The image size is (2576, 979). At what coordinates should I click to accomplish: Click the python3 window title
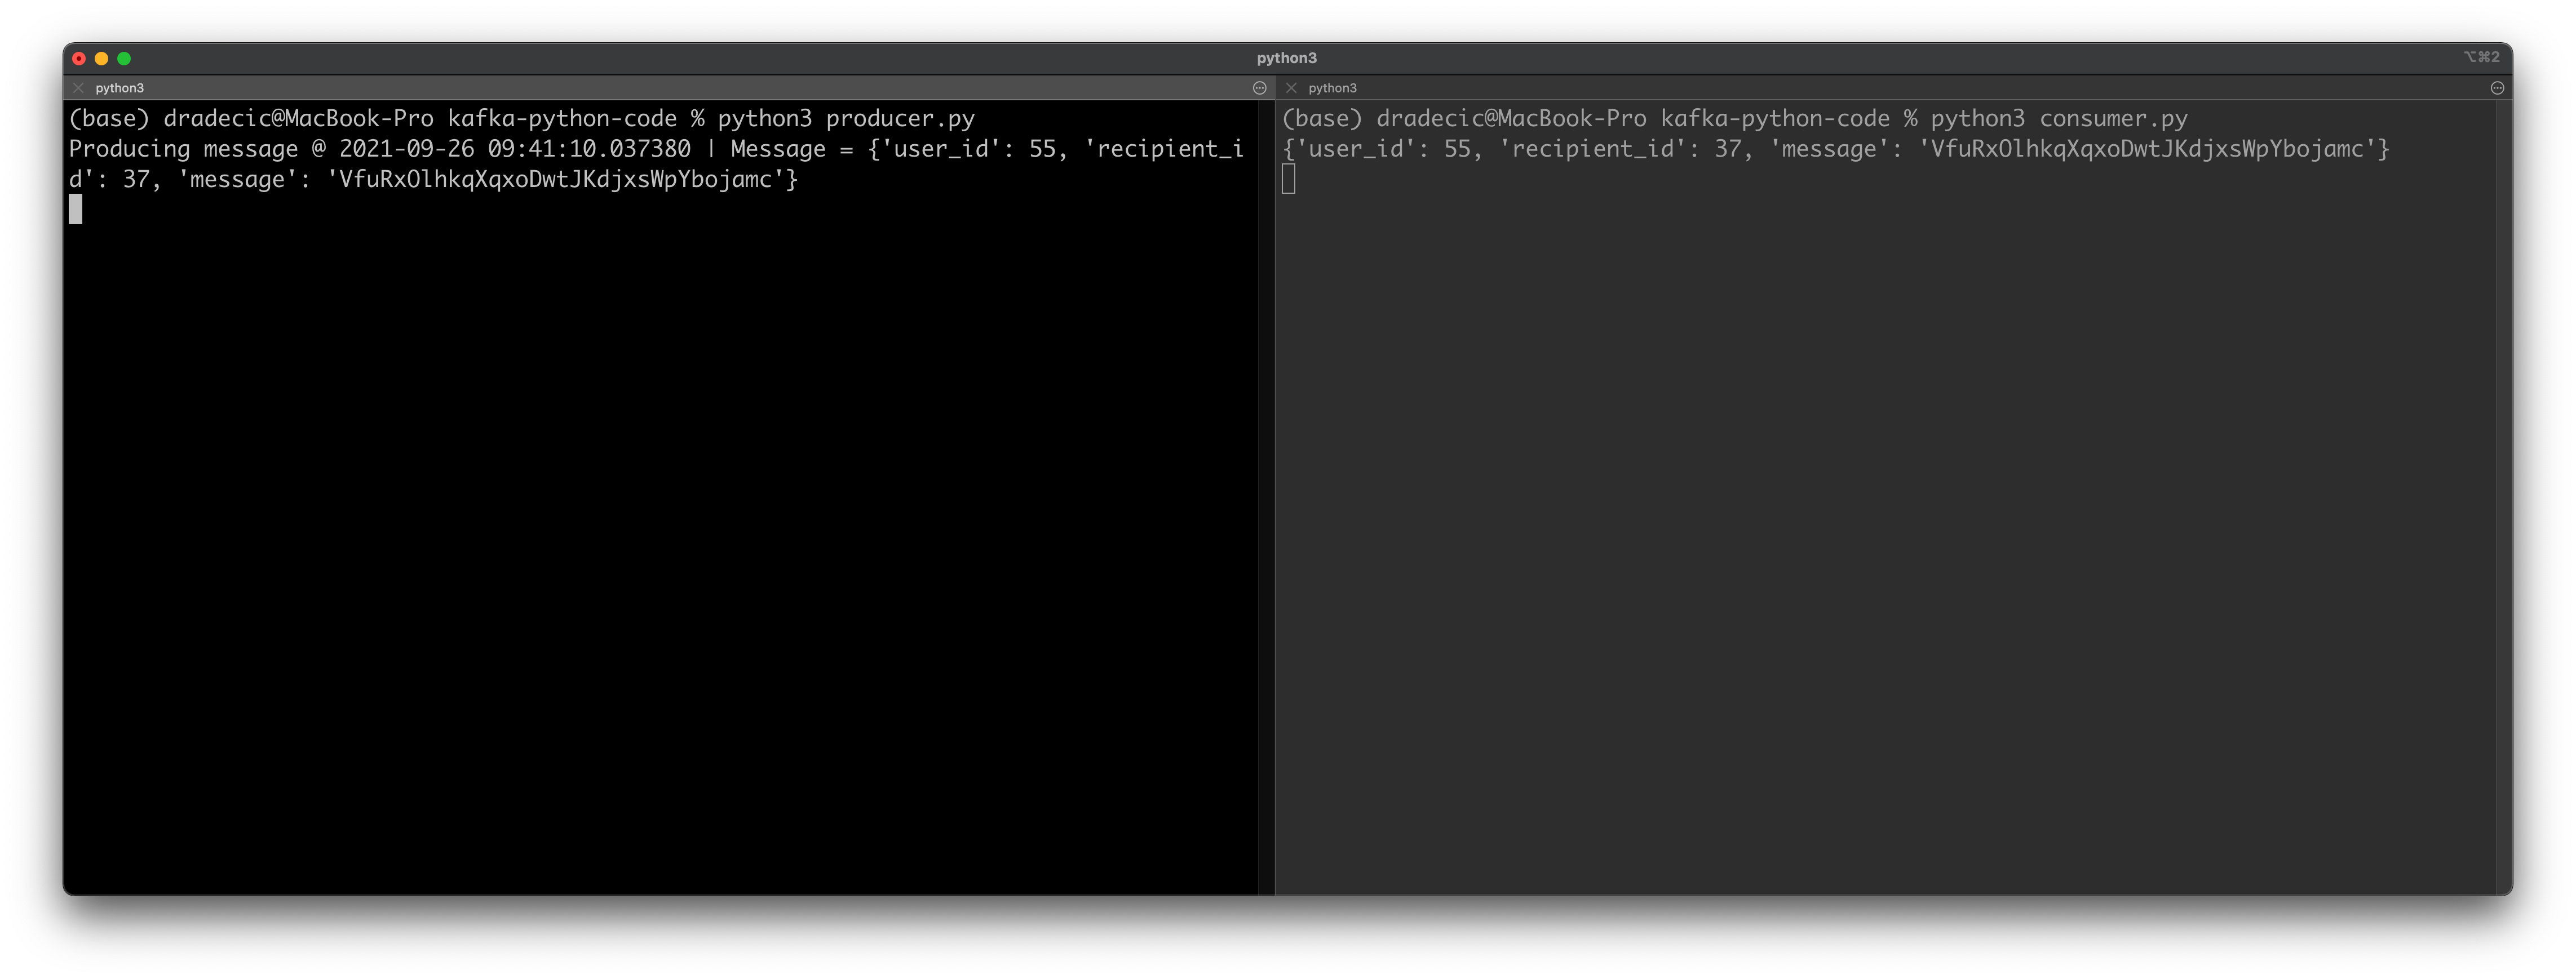pyautogui.click(x=1286, y=57)
